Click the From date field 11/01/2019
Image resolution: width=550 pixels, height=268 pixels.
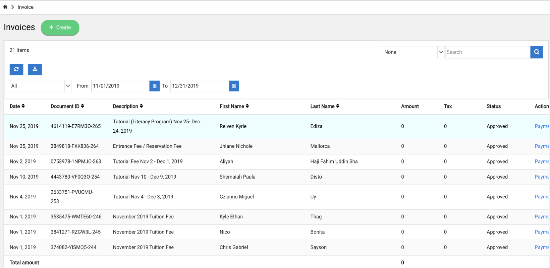120,86
